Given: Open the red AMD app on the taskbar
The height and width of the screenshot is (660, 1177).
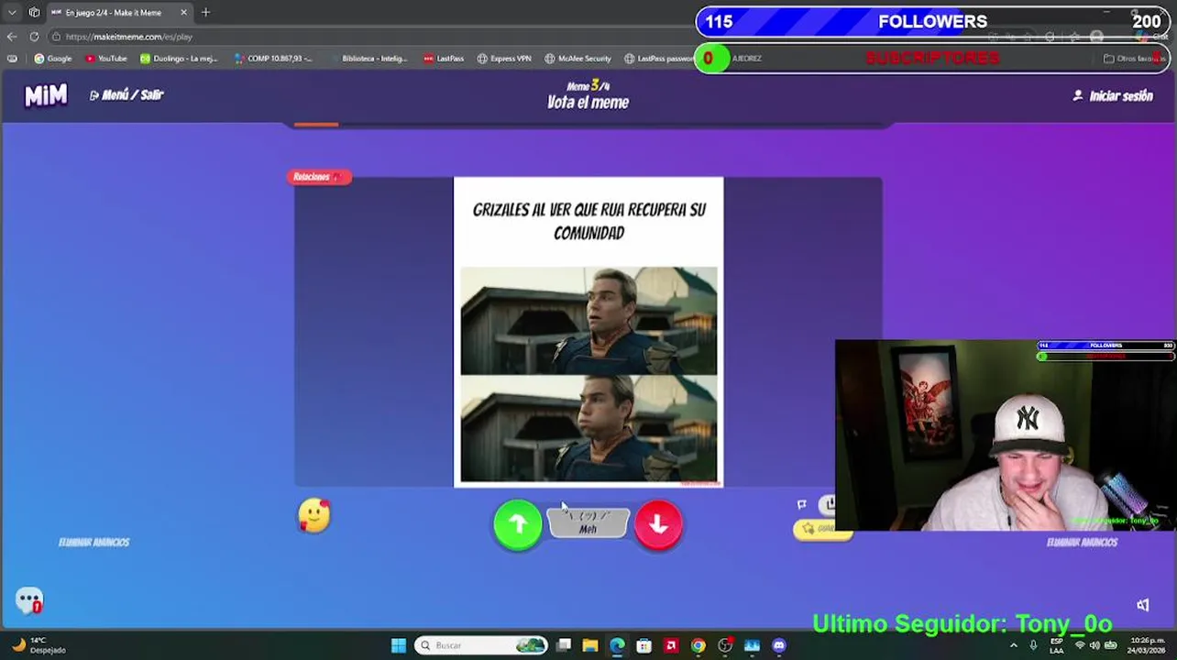Looking at the screenshot, I should [x=671, y=645].
